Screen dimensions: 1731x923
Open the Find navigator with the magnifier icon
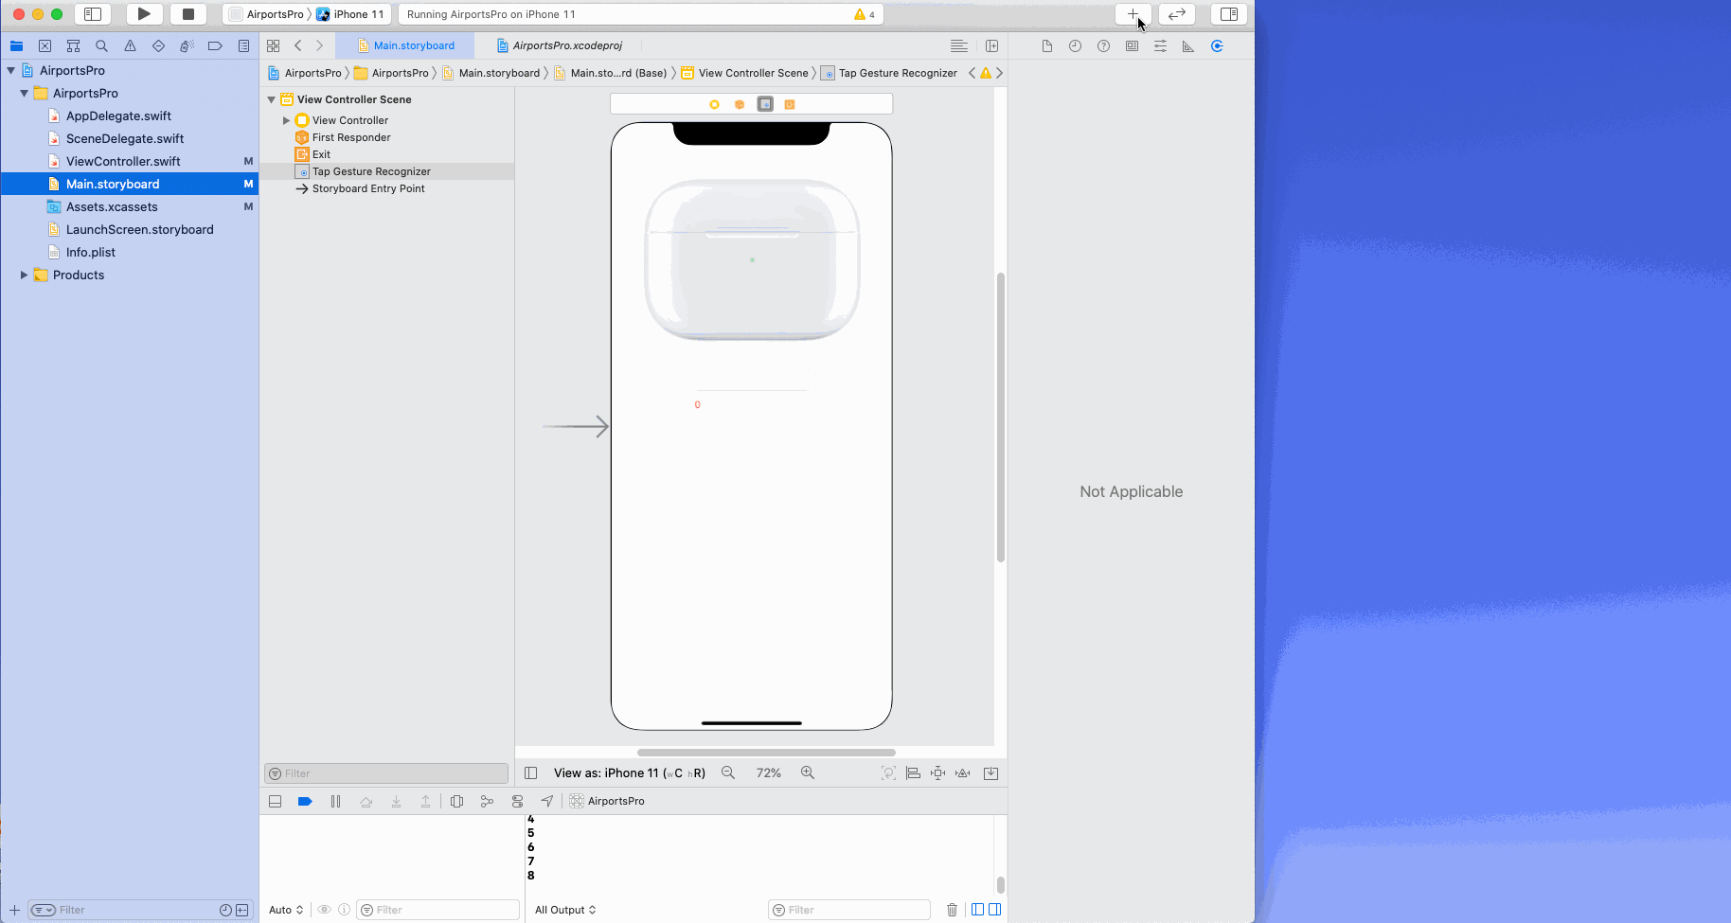click(101, 45)
